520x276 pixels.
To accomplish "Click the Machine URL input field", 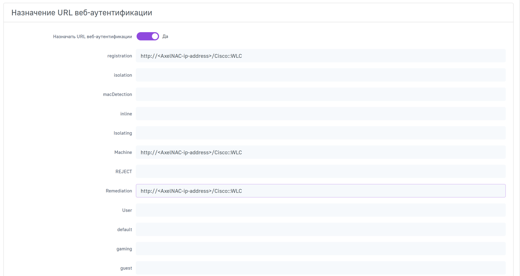I will pos(320,152).
